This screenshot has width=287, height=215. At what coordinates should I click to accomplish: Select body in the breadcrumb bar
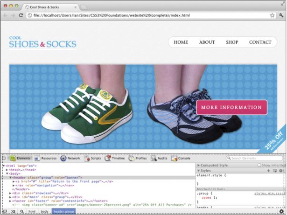click(44, 212)
